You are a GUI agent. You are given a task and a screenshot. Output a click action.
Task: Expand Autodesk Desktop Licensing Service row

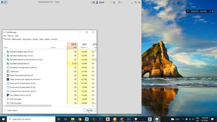click(4, 60)
